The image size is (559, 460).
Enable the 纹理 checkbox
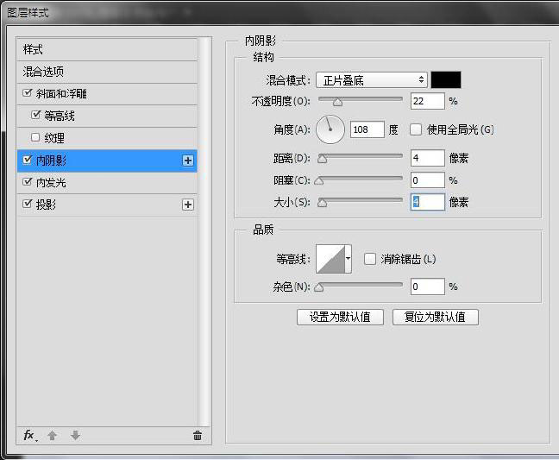click(x=35, y=137)
